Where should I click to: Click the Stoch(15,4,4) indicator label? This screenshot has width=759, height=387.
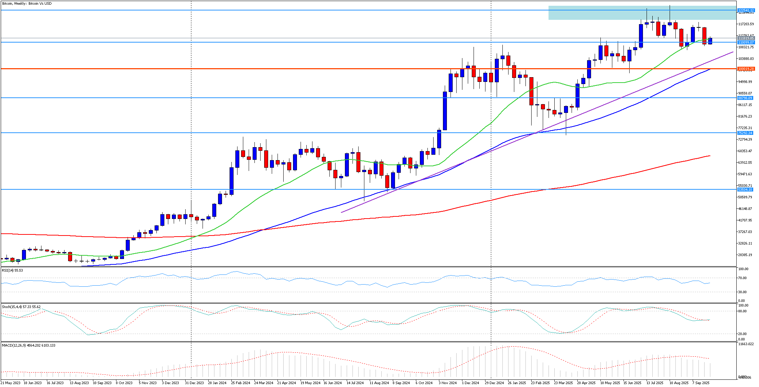coord(21,307)
